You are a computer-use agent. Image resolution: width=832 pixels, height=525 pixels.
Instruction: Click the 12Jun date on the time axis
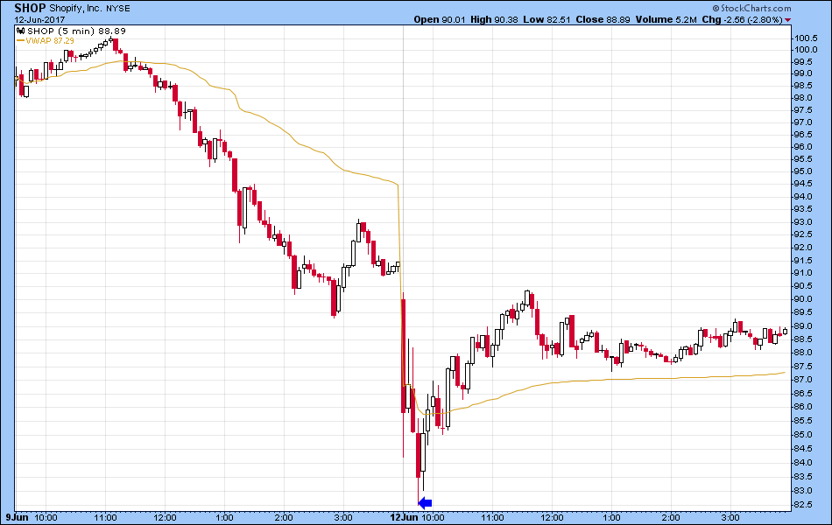[x=403, y=517]
